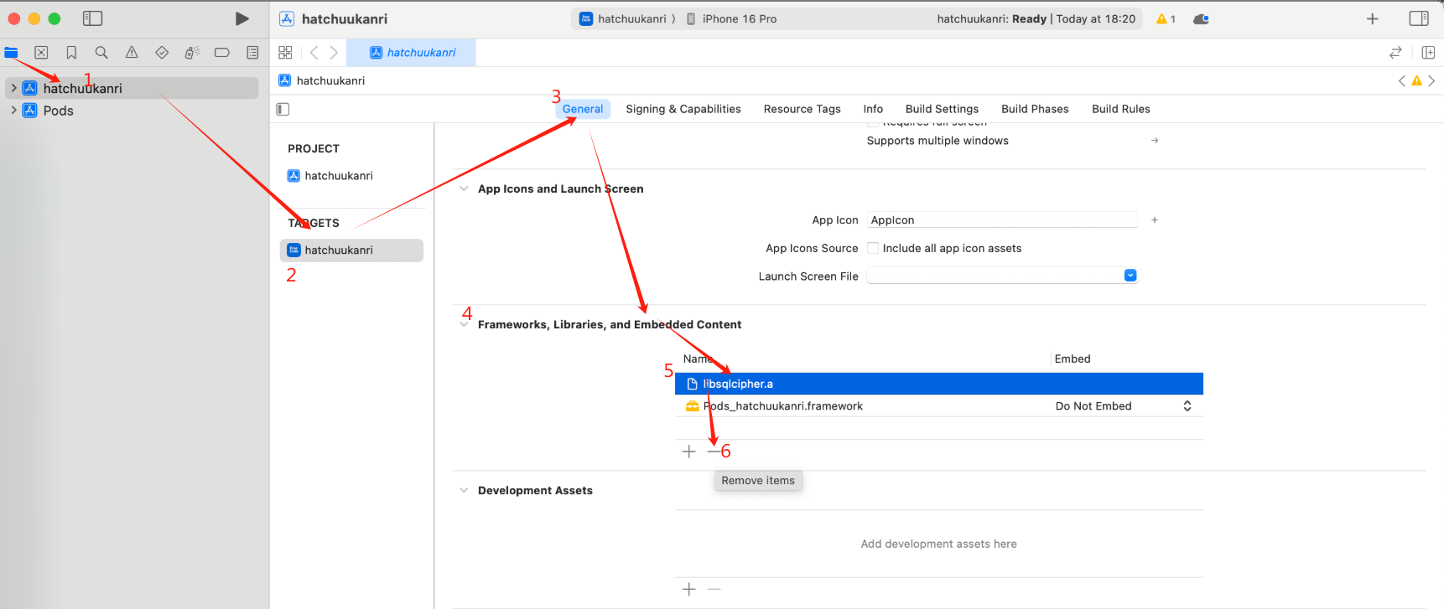Open the Issue navigator warning icon
Viewport: 1444px width, 609px height.
(132, 53)
